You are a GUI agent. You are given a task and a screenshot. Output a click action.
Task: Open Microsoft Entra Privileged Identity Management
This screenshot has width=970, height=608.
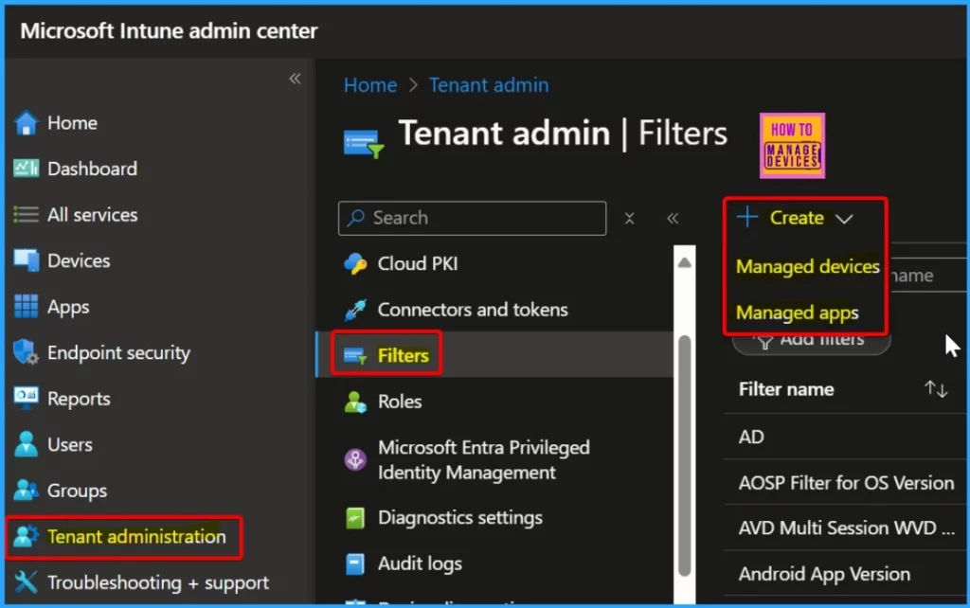484,459
